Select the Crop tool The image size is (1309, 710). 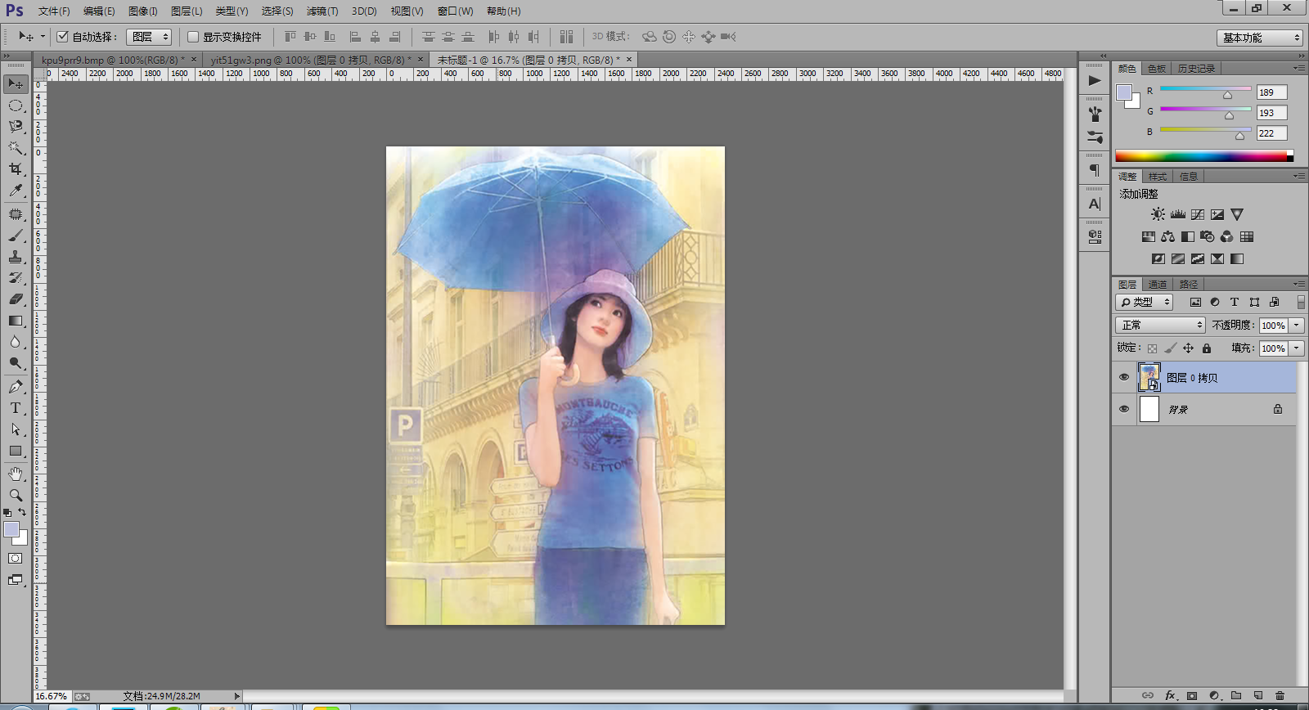point(16,169)
